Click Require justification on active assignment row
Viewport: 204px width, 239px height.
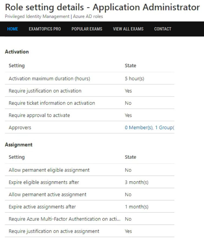click(90, 231)
